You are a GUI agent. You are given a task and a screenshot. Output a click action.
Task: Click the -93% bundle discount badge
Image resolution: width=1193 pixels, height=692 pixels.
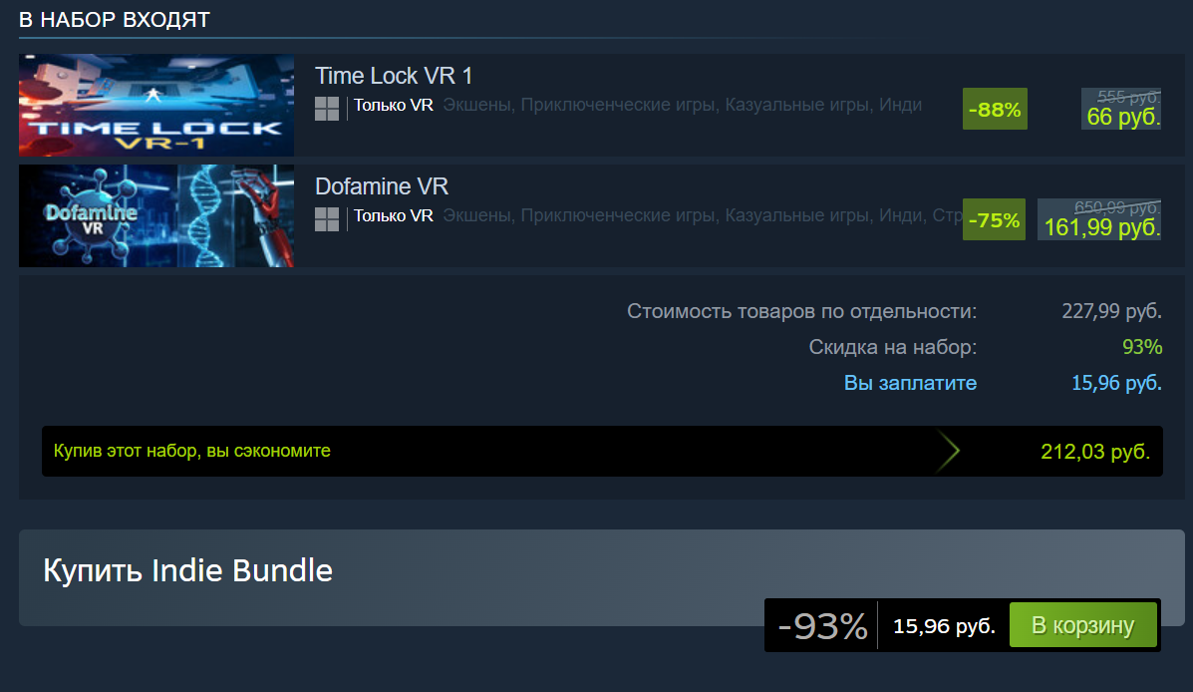click(822, 626)
